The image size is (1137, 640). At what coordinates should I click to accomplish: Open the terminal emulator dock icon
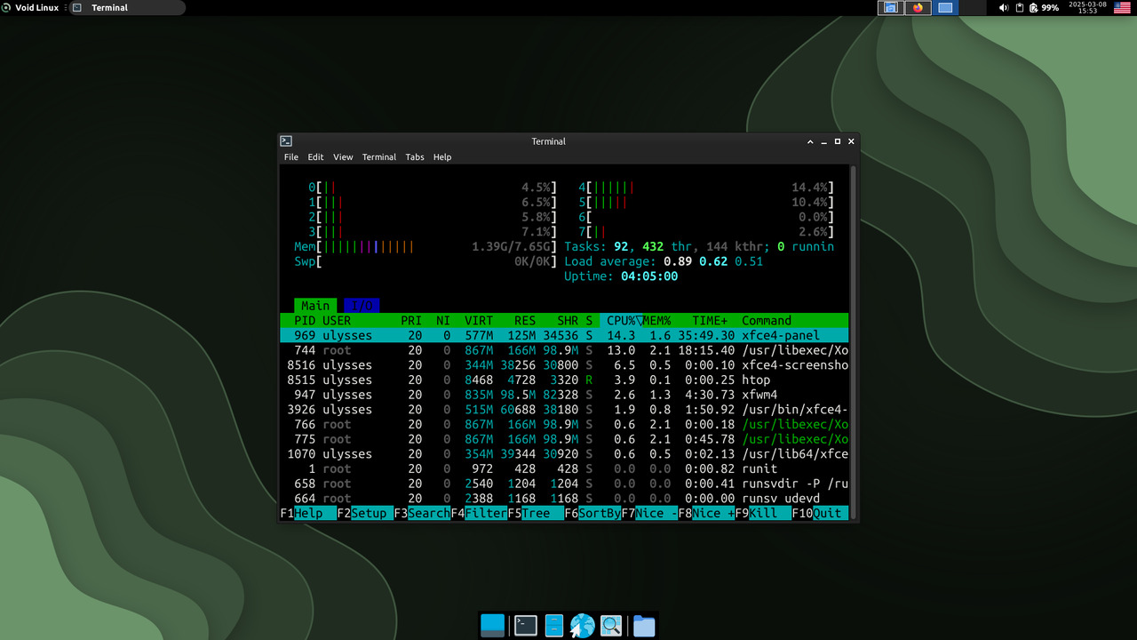tap(526, 626)
